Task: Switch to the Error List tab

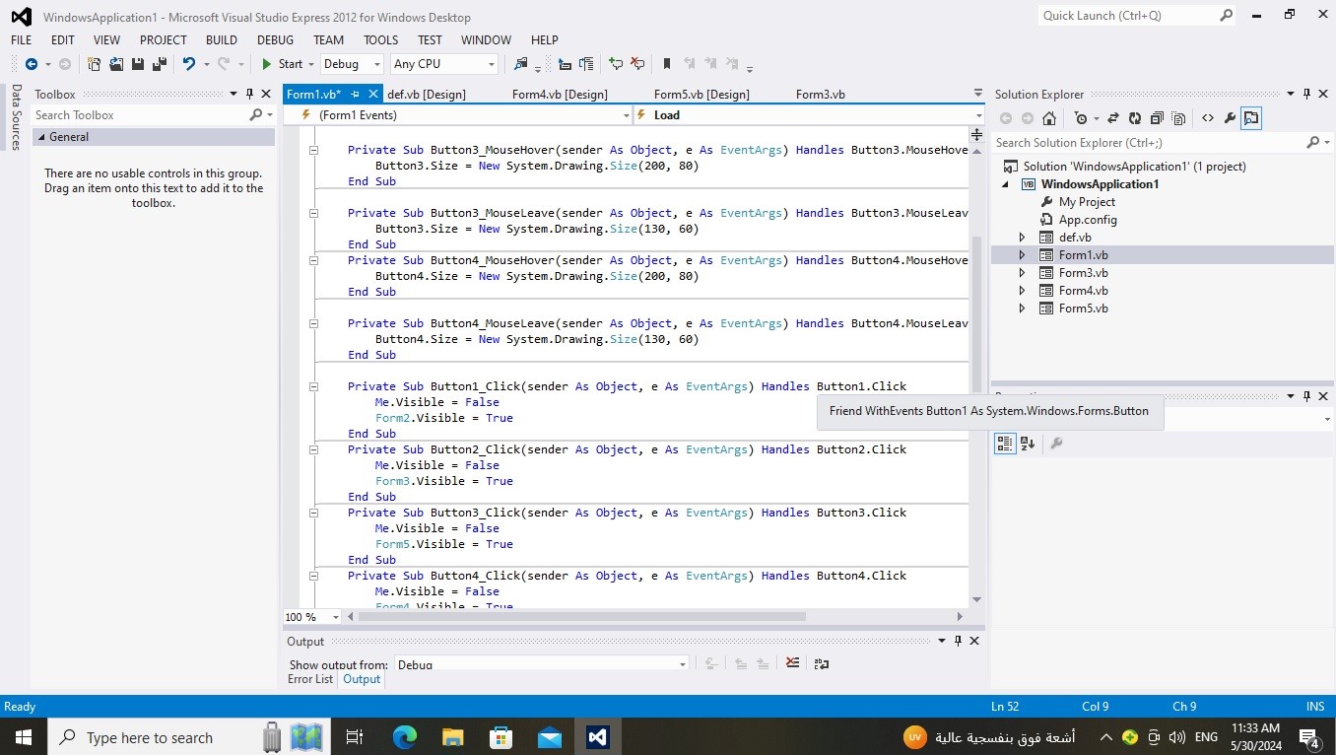Action: 310,679
